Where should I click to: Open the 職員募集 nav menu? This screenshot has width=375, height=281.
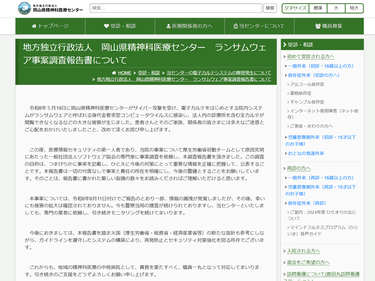click(329, 26)
